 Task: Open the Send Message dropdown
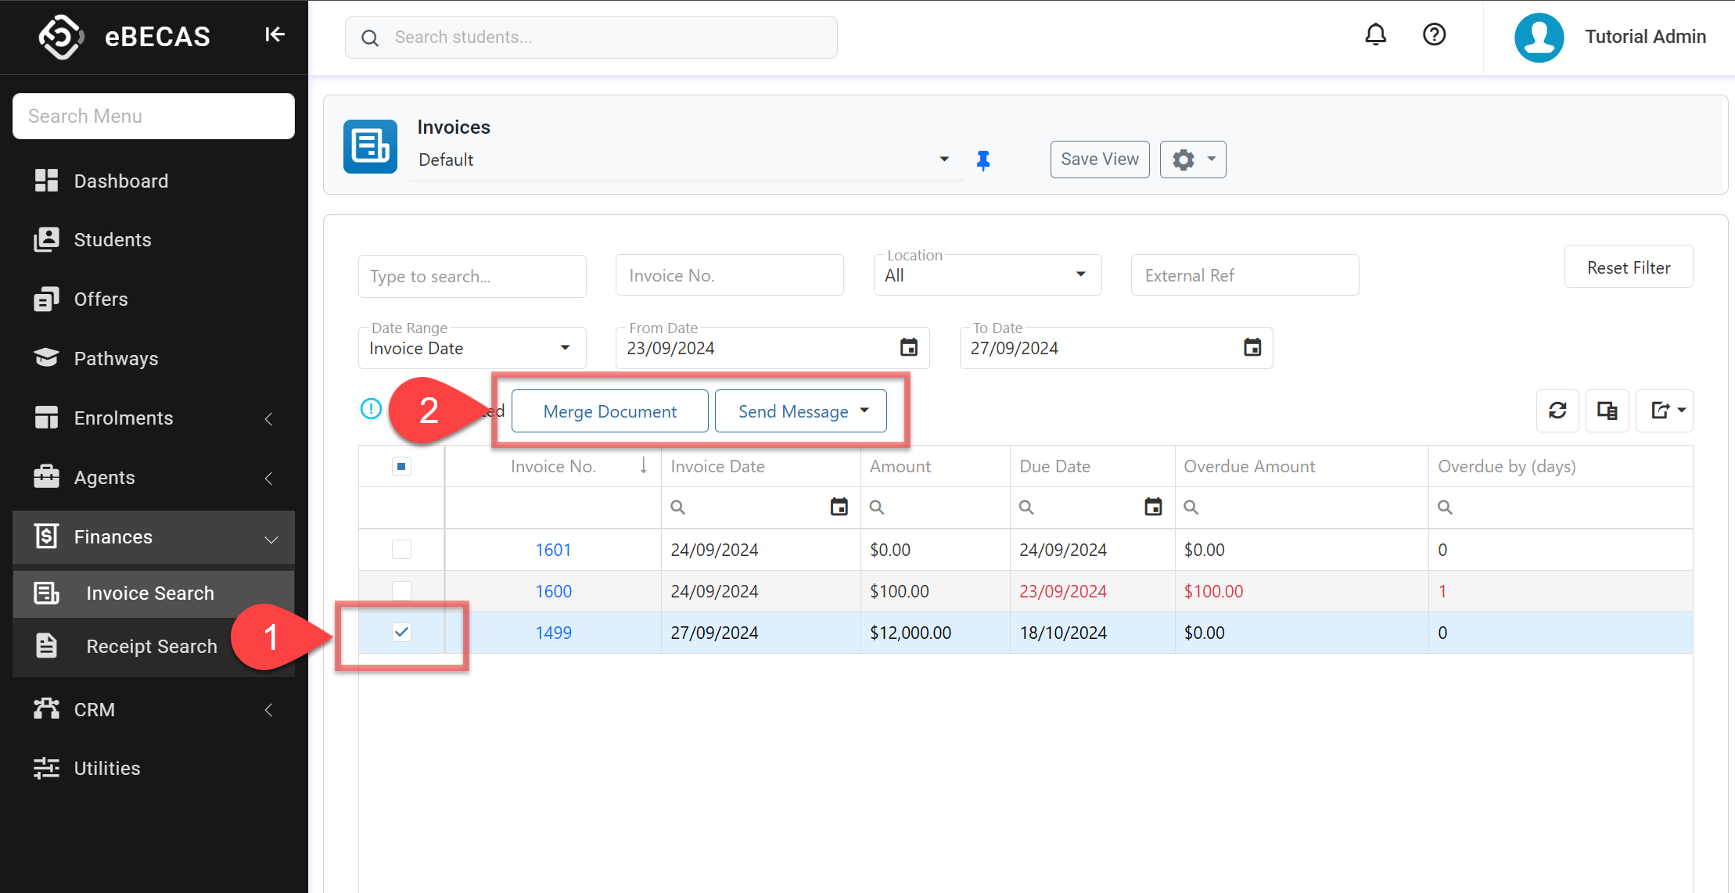pos(800,411)
